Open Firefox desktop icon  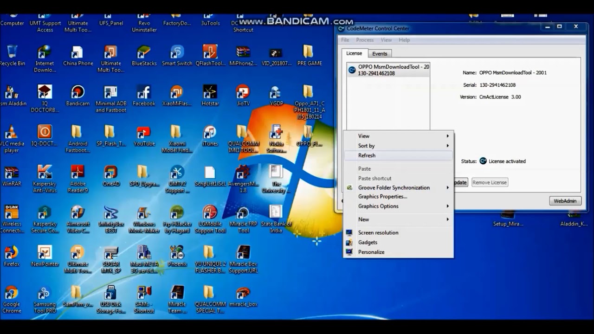pos(12,256)
